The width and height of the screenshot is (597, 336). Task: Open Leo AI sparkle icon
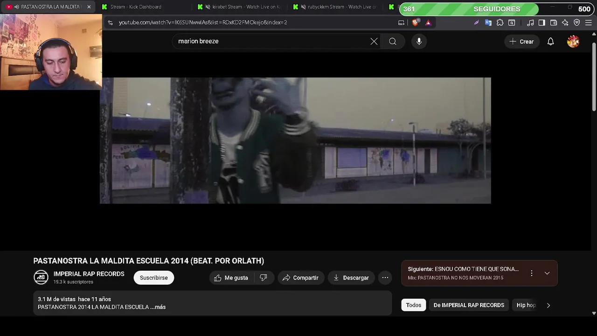point(565,22)
